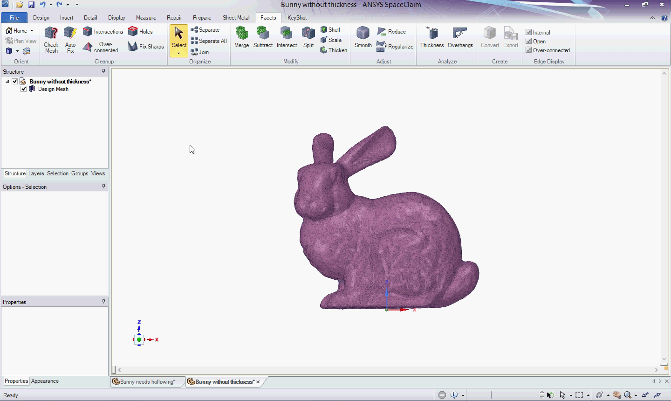
Task: Open the view style cube dropdown in Orient
Action: (17, 51)
